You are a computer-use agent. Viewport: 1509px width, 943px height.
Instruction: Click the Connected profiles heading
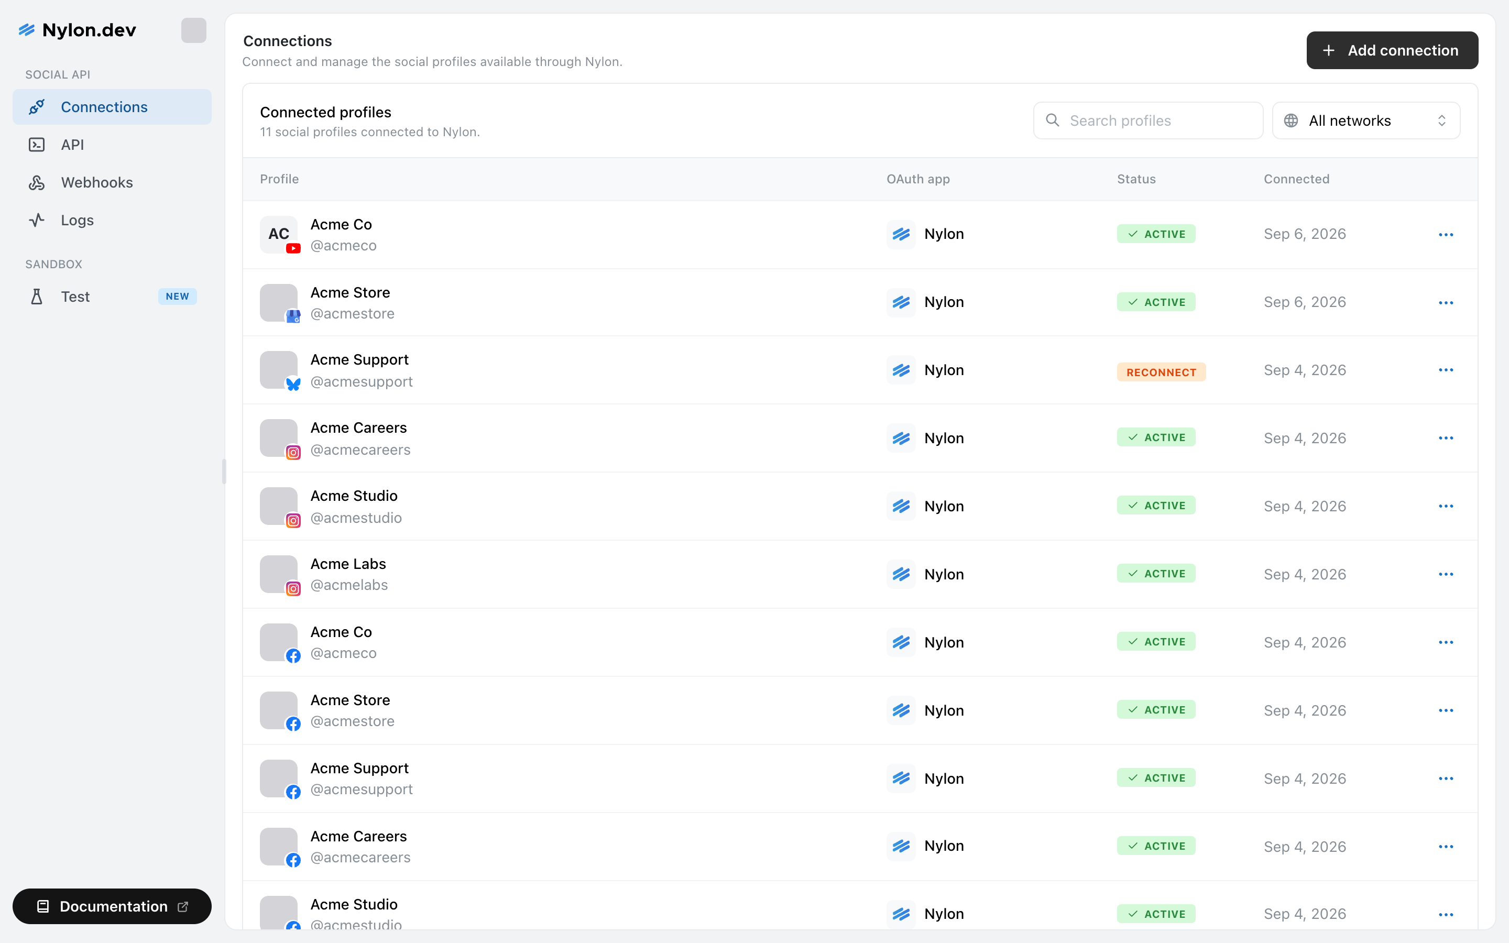click(x=325, y=112)
